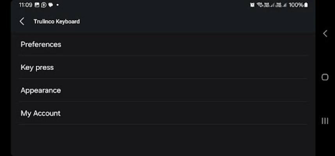
Task: Tap the 100% battery percentage text
Action: click(296, 5)
